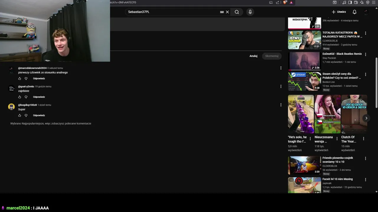Open the browser hamburger menu
The height and width of the screenshot is (212, 378).
pos(374,2)
